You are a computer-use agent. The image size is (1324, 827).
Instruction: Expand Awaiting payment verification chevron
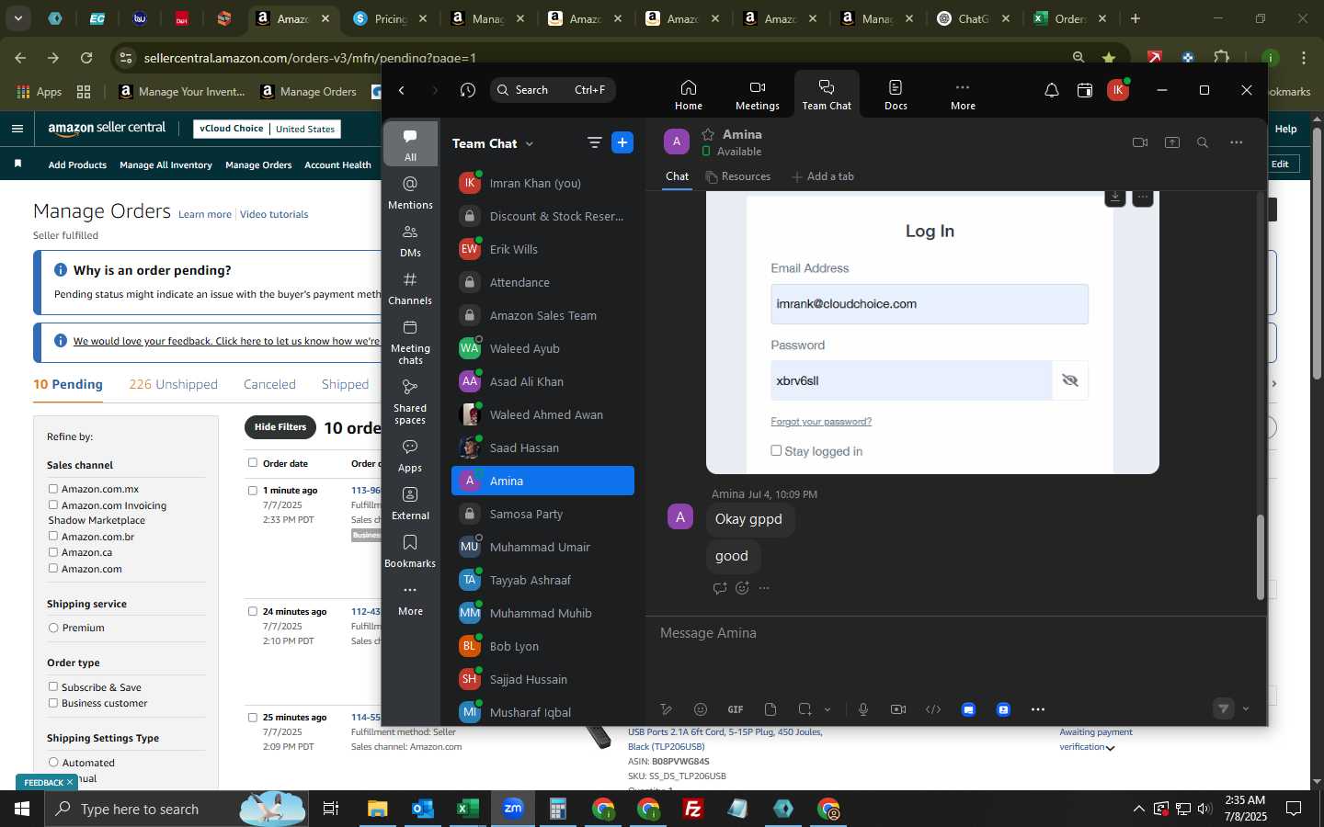click(x=1111, y=748)
